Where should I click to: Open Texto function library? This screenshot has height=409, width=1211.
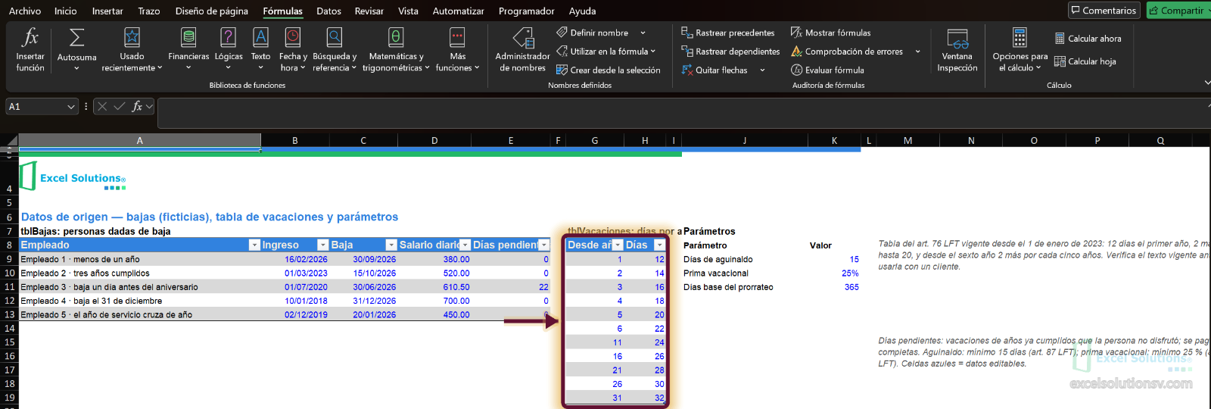(x=260, y=49)
